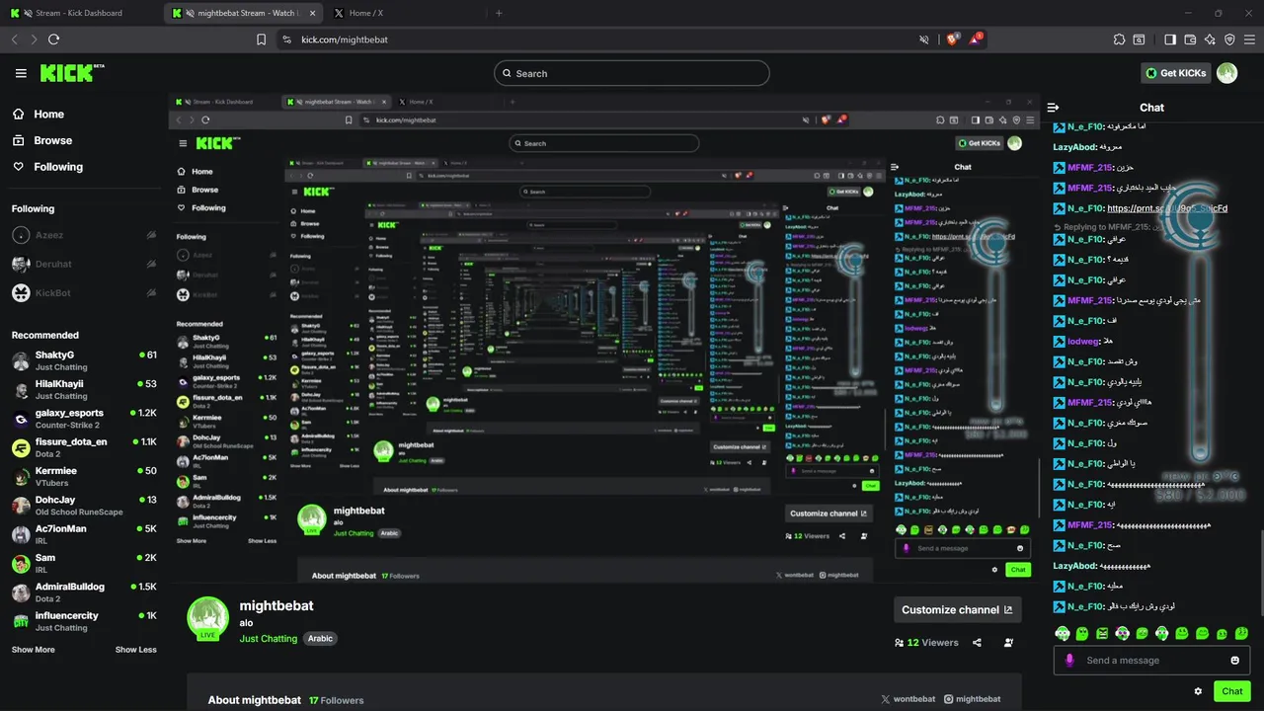Click the mightbebat LIVE channel avatar
The image size is (1264, 711).
point(207,618)
